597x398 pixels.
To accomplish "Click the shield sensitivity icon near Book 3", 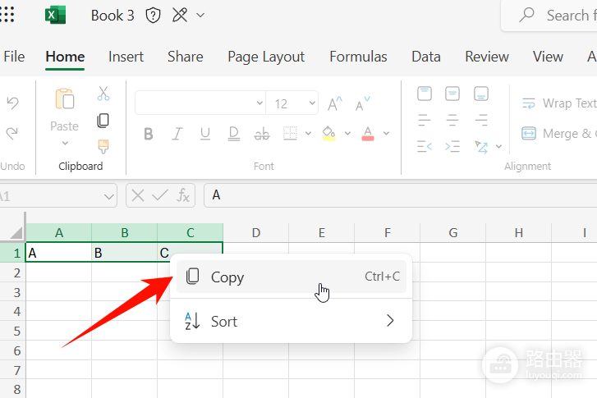I will 153,16.
